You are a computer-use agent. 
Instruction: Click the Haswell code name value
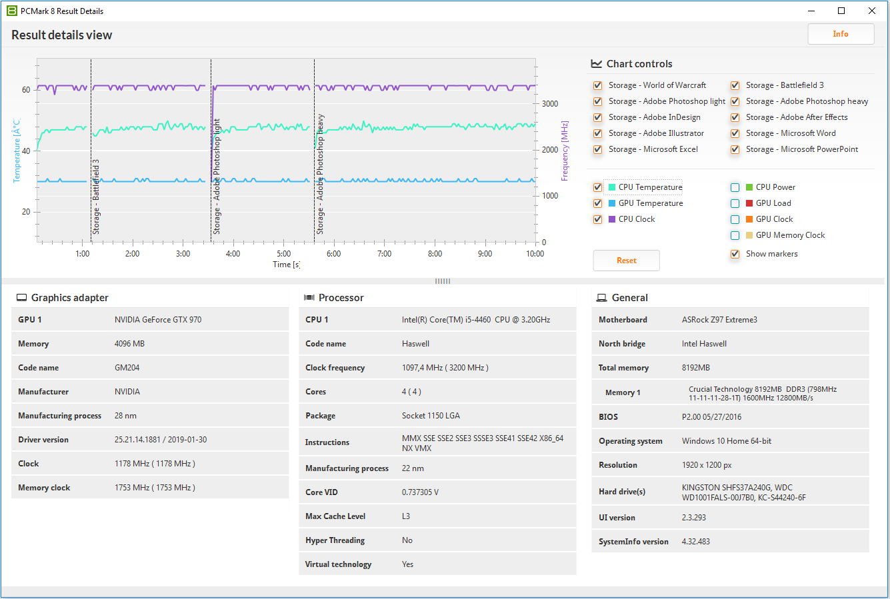click(x=415, y=344)
